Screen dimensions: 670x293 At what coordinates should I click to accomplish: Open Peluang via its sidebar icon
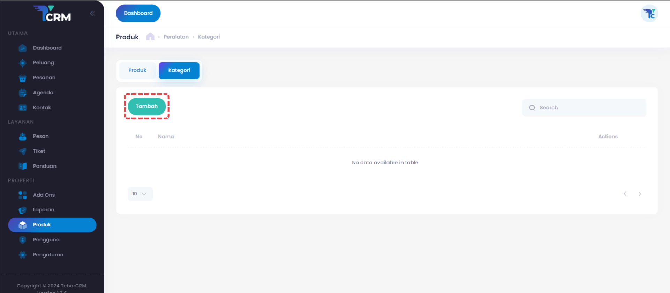[x=23, y=63]
